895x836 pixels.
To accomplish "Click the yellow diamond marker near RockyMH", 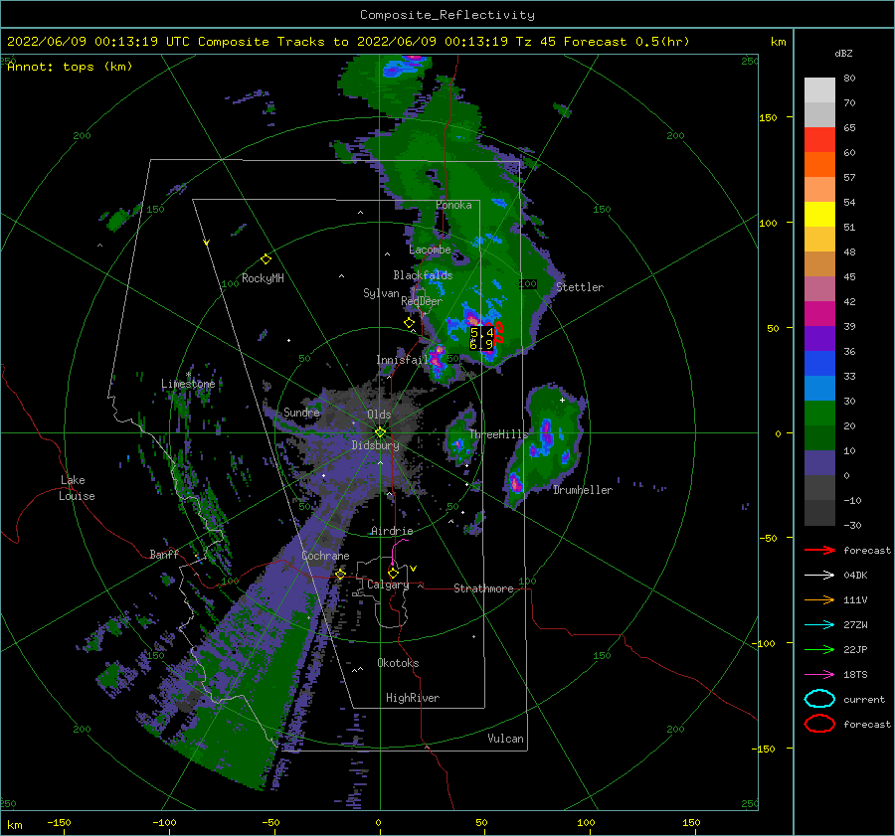I will coord(266,259).
